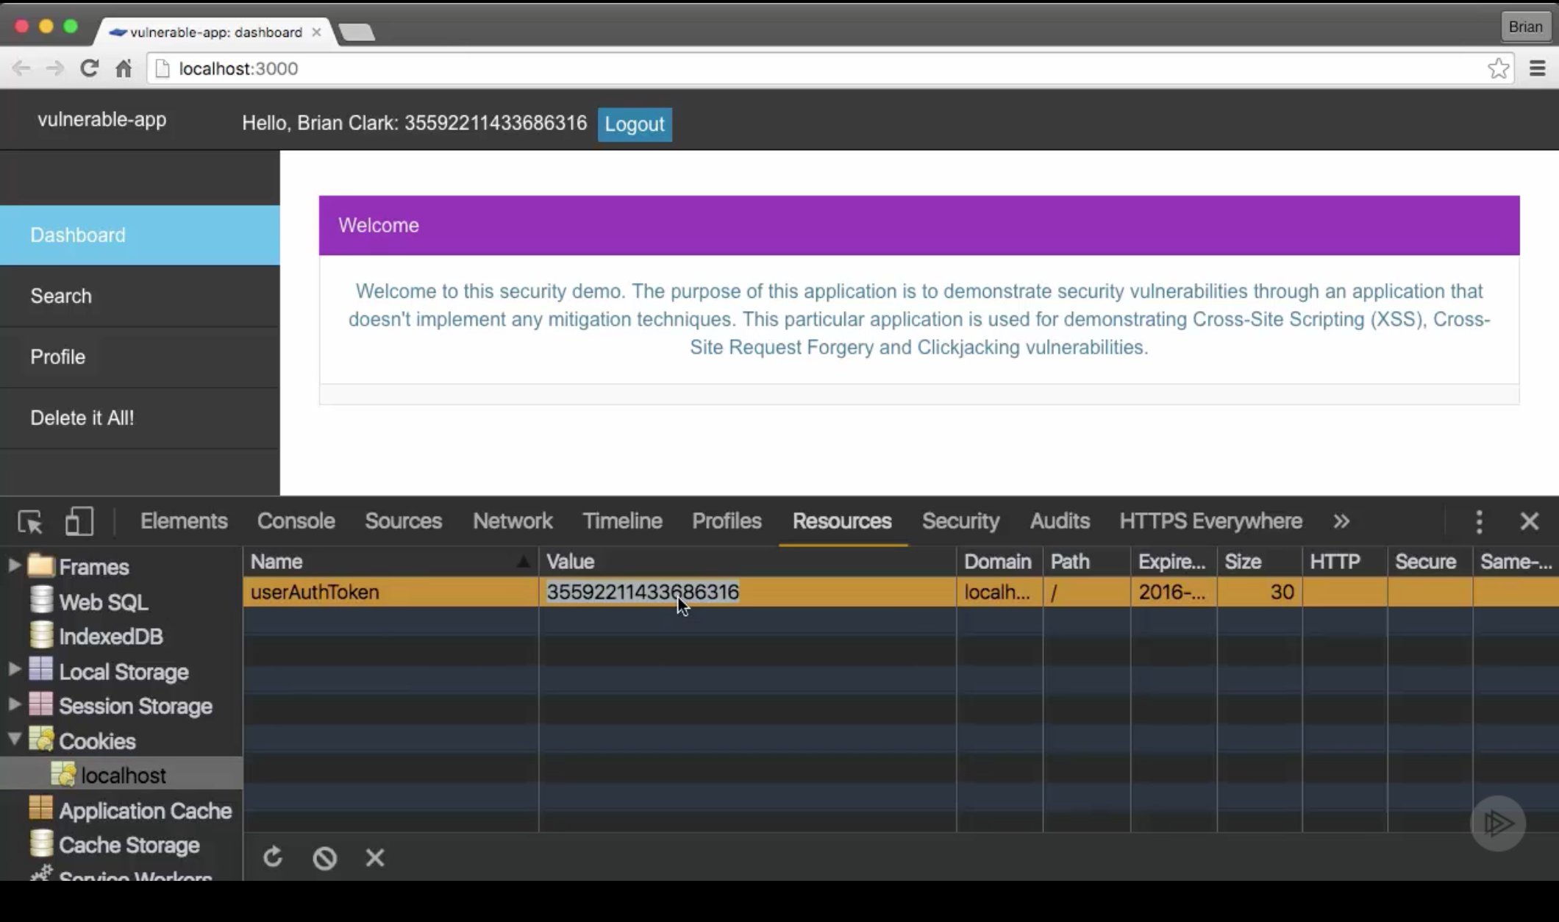Image resolution: width=1559 pixels, height=922 pixels.
Task: Collapse the Cookies tree node
Action: pos(13,739)
